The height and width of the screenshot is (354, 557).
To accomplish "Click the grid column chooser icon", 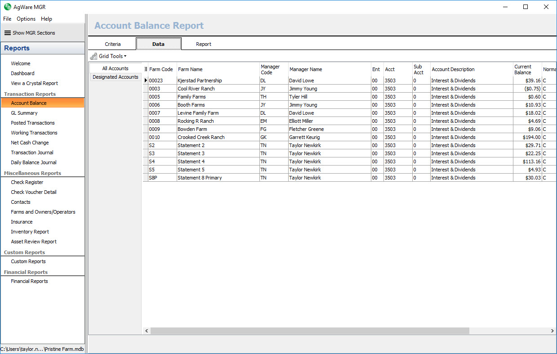I will click(x=146, y=69).
